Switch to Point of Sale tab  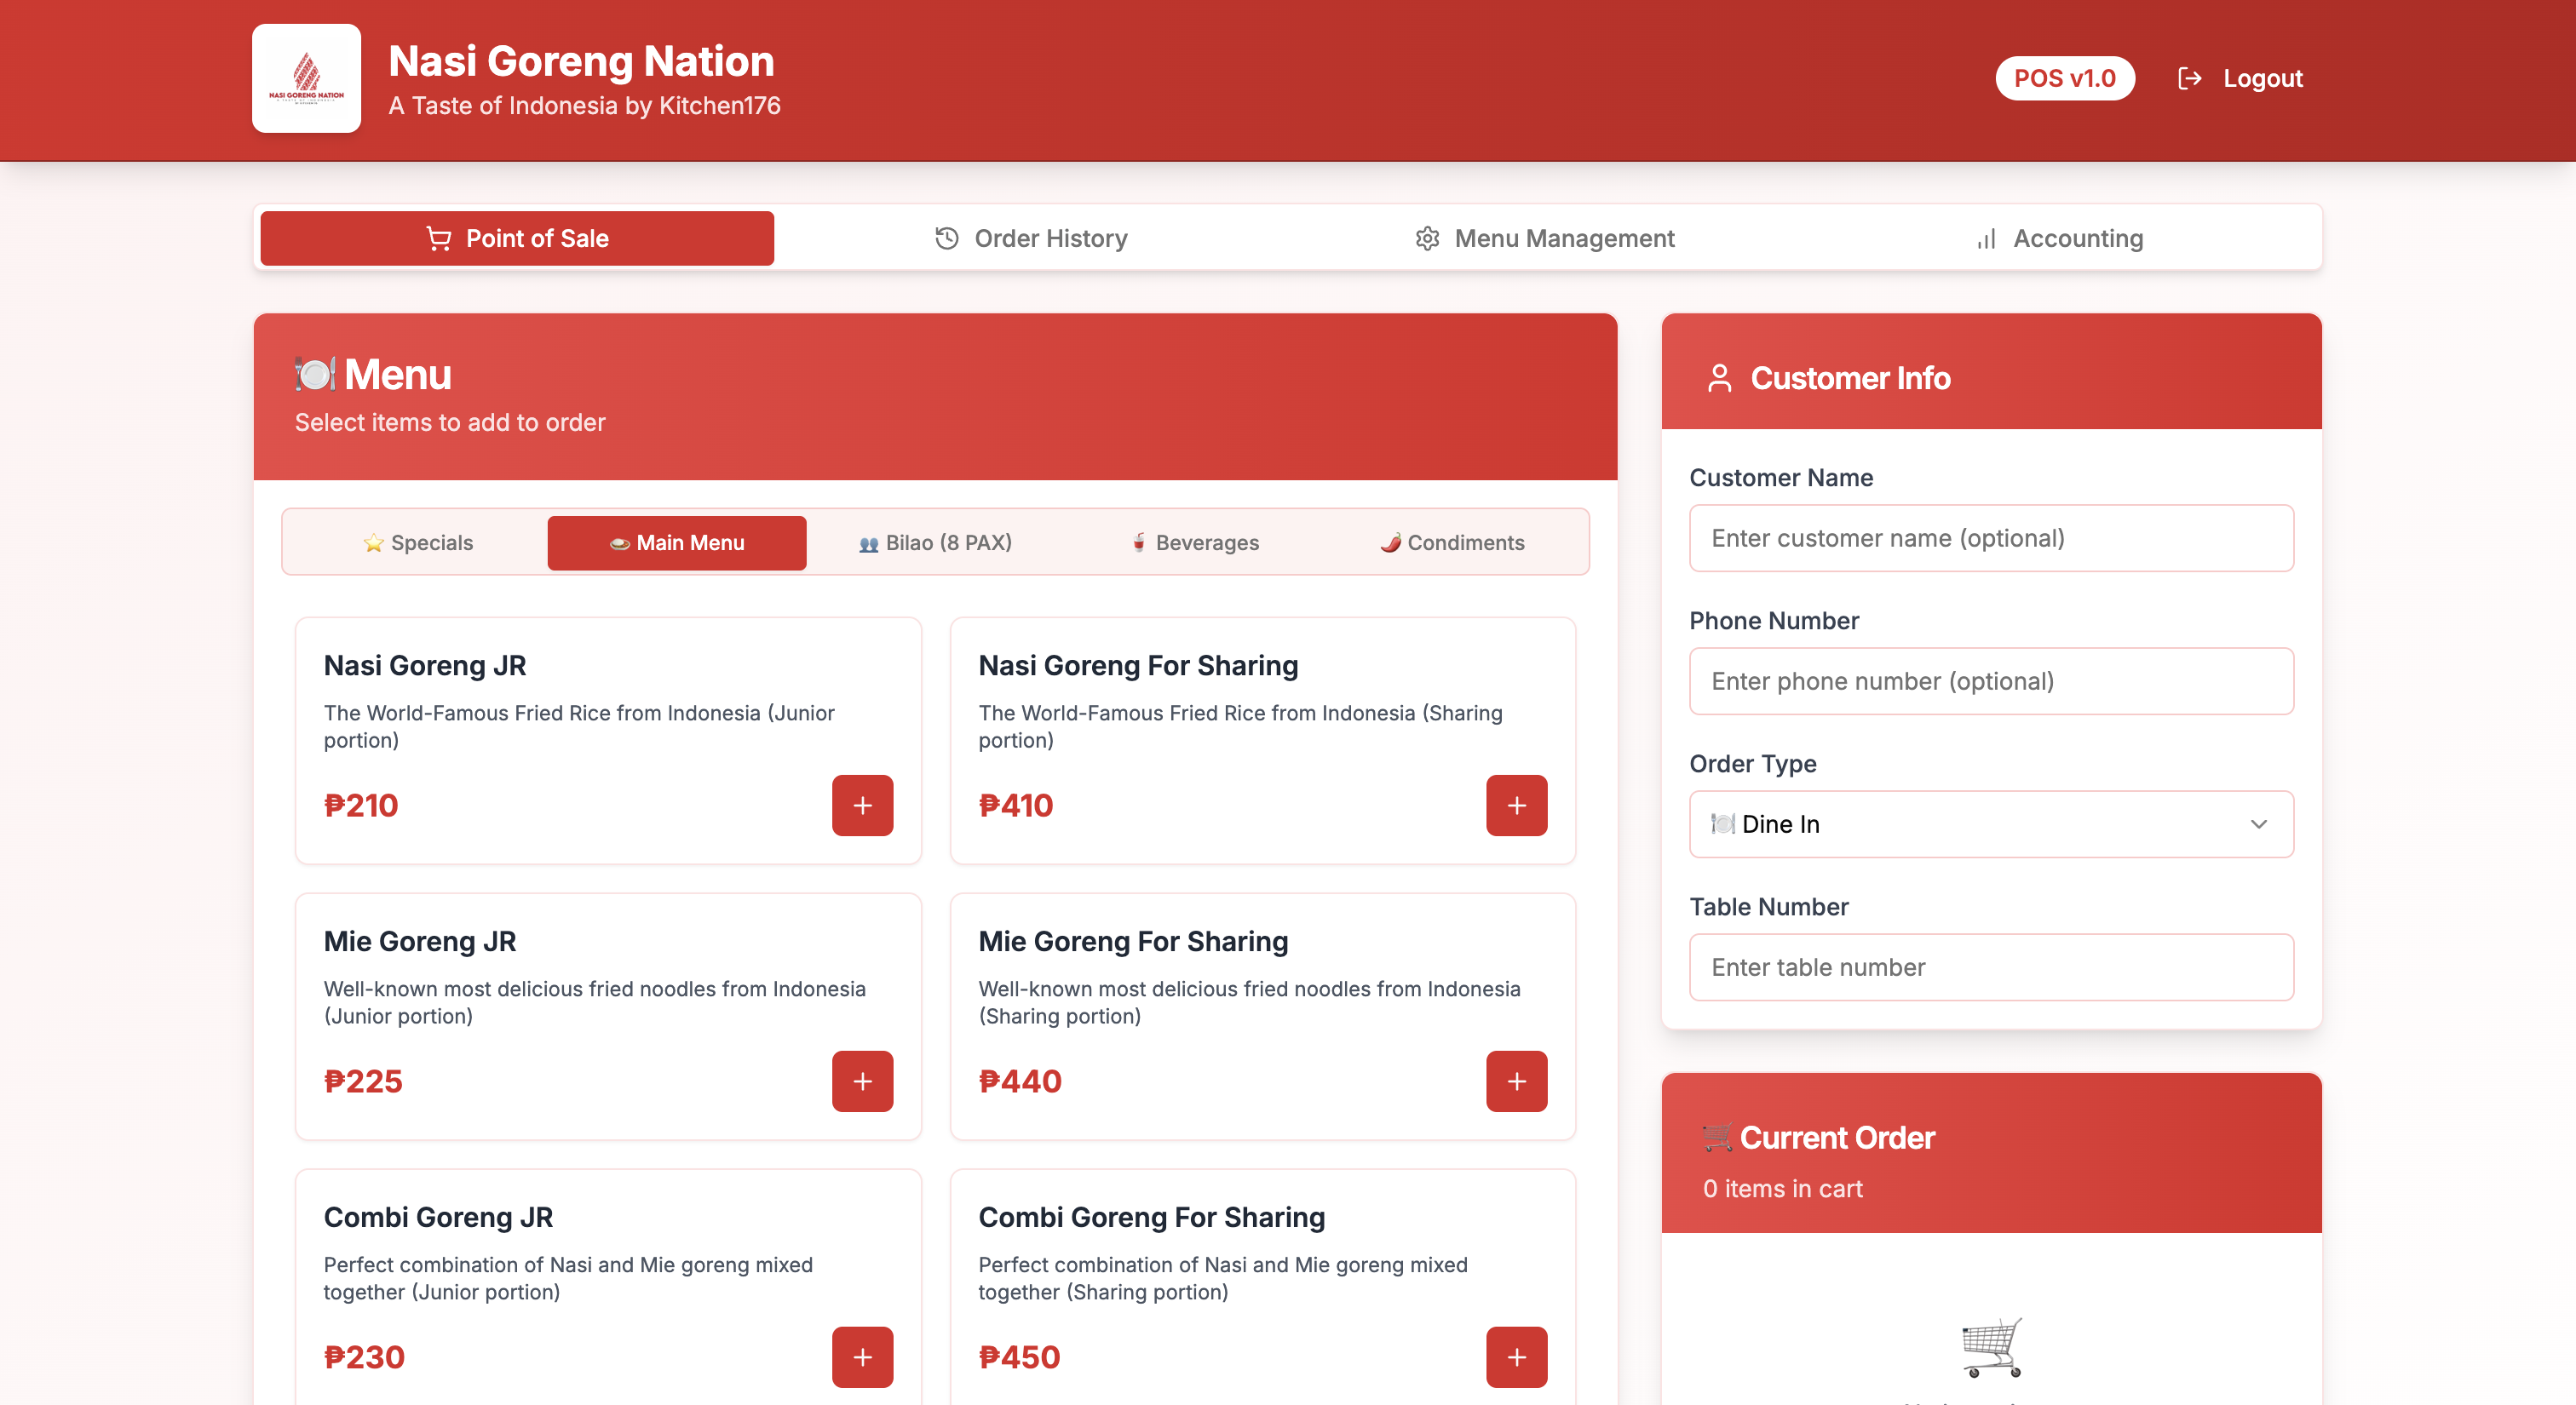[517, 238]
